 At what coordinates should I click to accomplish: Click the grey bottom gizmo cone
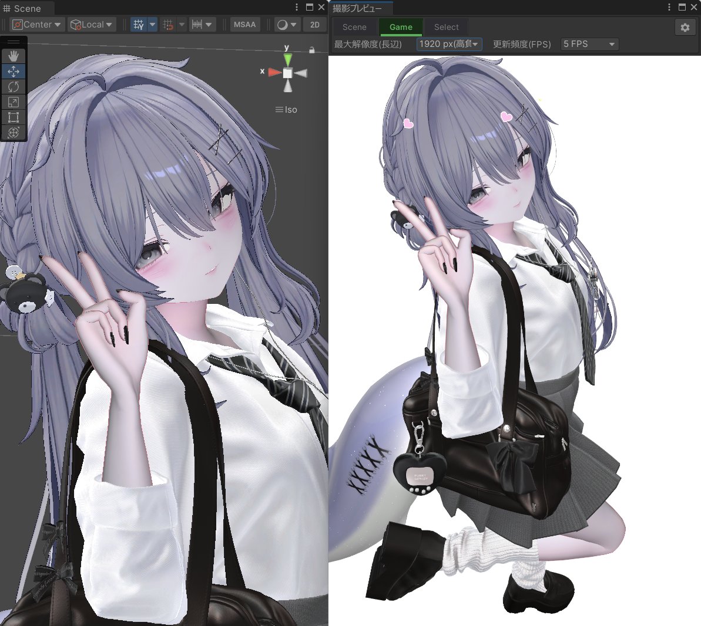click(288, 86)
